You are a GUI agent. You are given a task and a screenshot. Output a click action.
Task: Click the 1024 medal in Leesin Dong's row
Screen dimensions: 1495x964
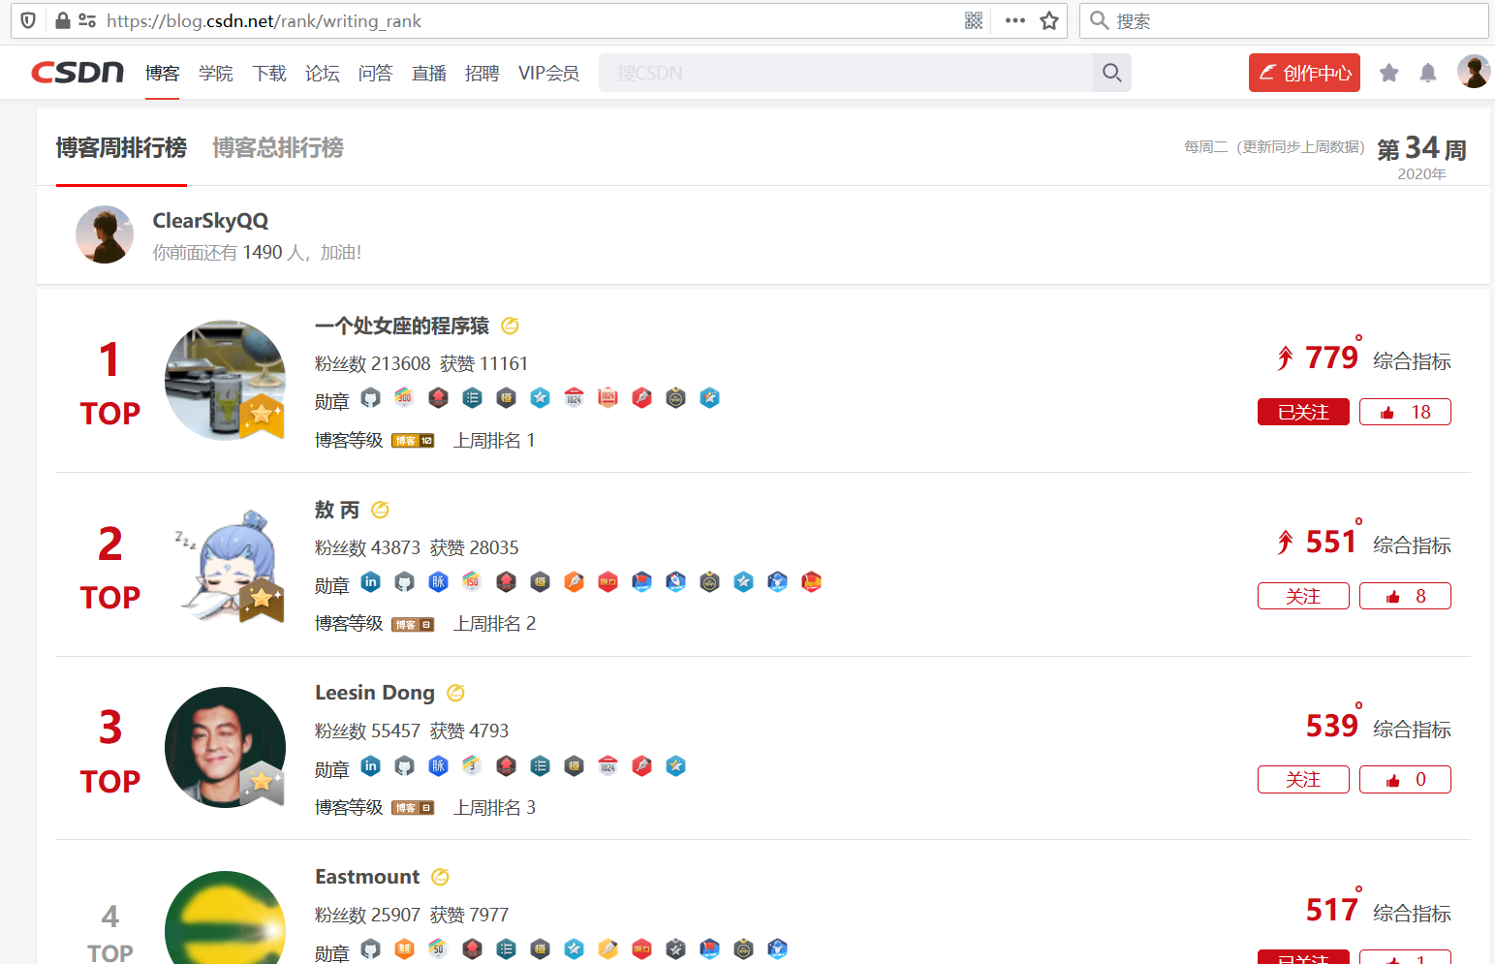[x=607, y=765]
